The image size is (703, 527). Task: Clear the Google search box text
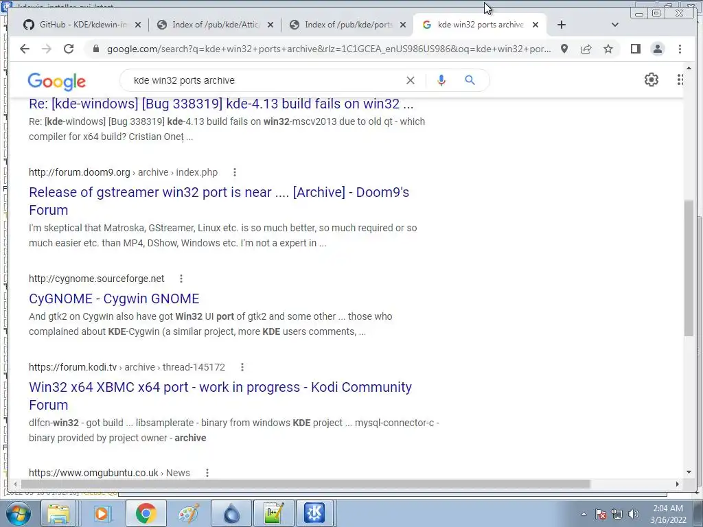(x=411, y=80)
